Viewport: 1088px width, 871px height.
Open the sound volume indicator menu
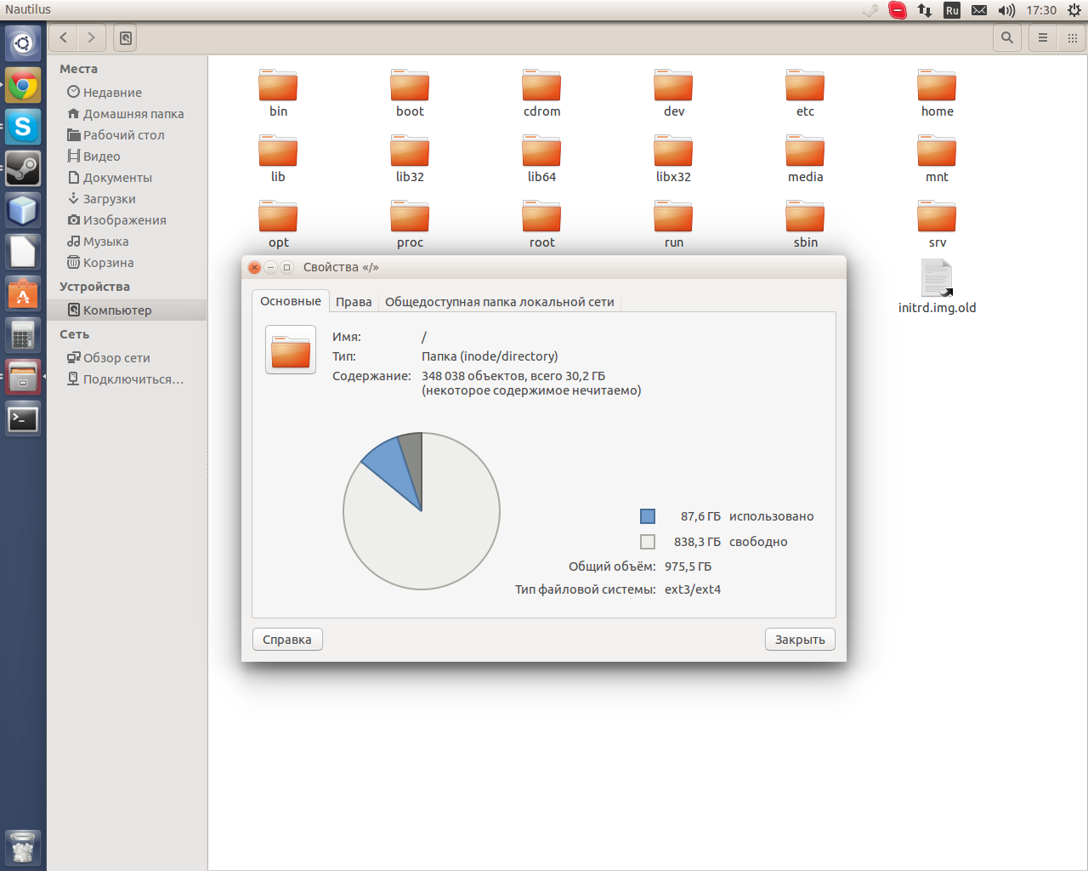click(x=1006, y=10)
